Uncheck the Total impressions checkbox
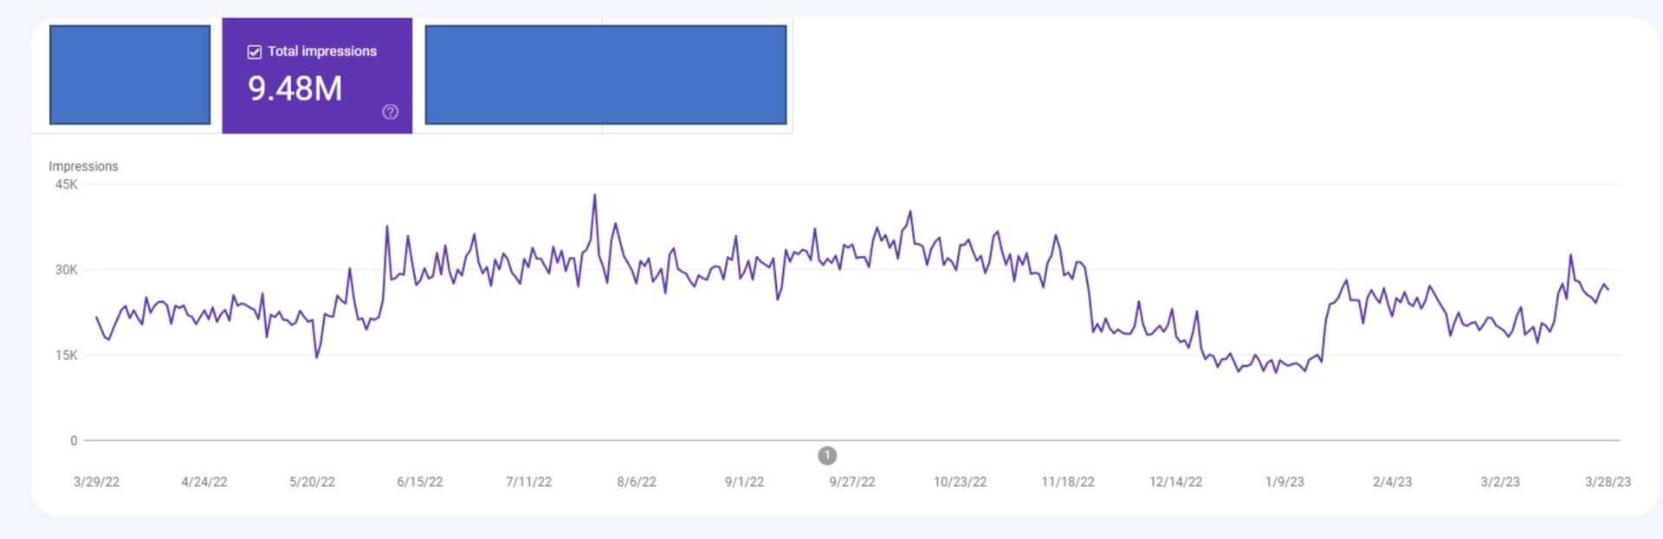 click(x=253, y=52)
